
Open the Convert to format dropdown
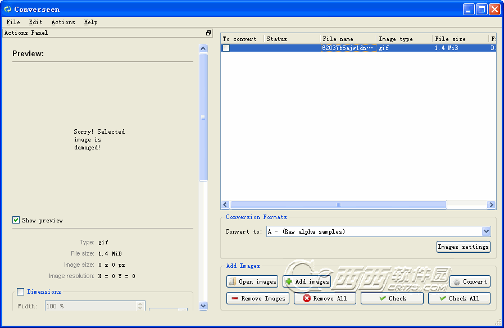[x=486, y=231]
